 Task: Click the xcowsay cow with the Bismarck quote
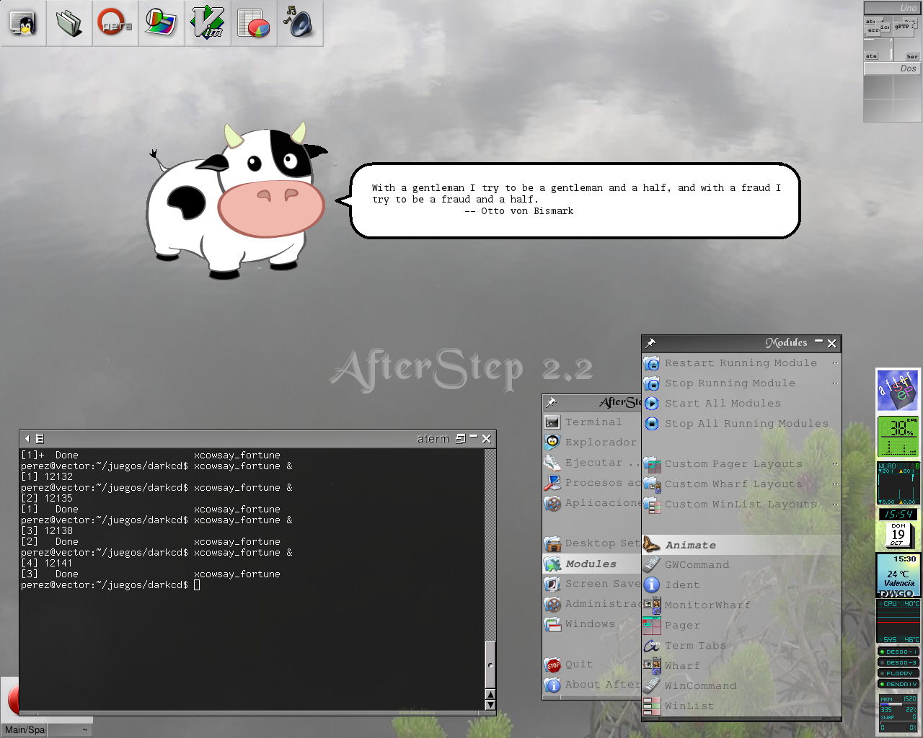pyautogui.click(x=237, y=200)
